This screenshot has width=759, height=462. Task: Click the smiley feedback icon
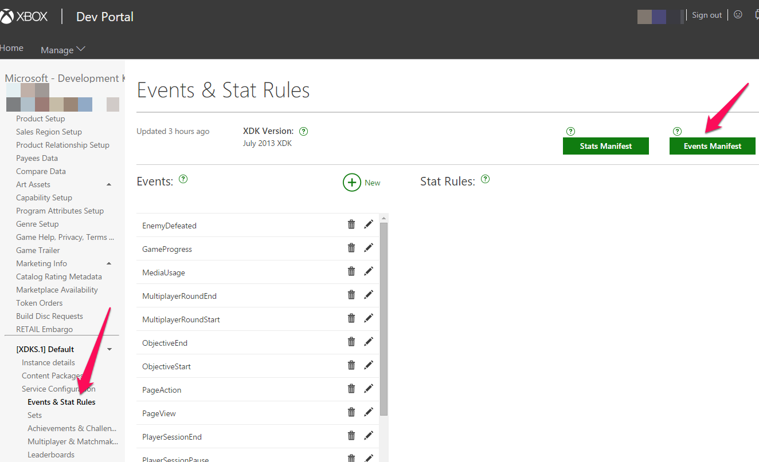[x=738, y=15]
